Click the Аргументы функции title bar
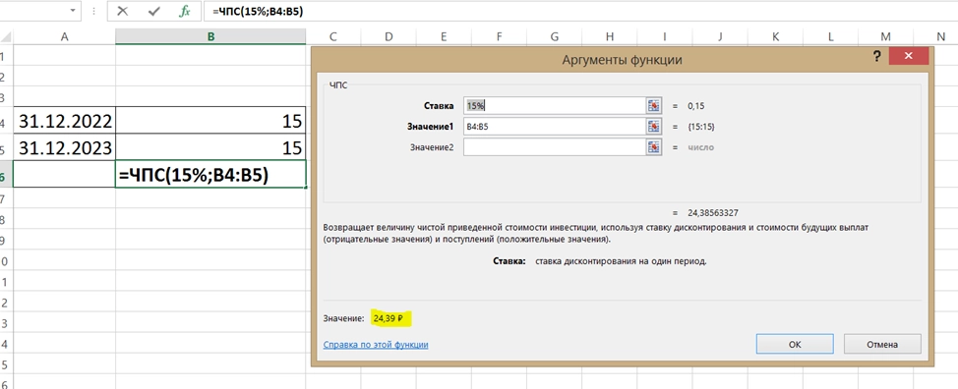This screenshot has width=958, height=389. (622, 60)
